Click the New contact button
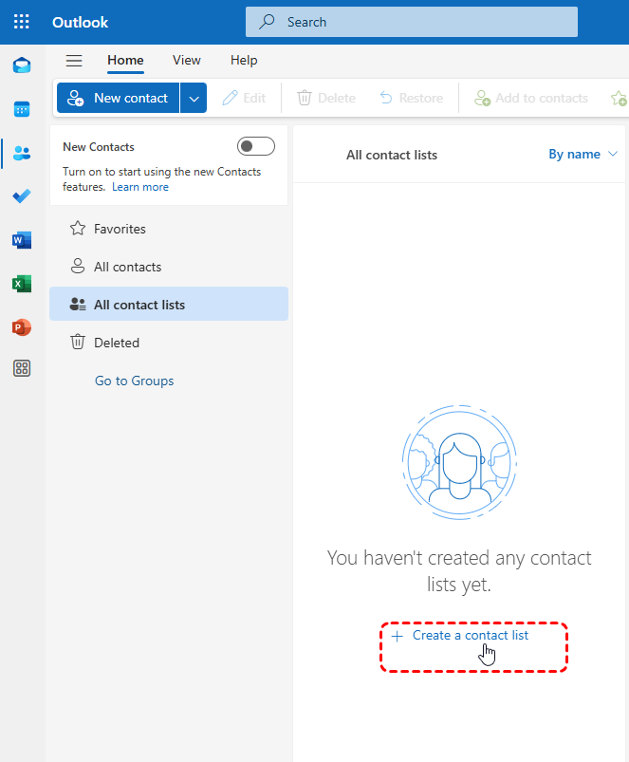This screenshot has height=762, width=629. (118, 98)
